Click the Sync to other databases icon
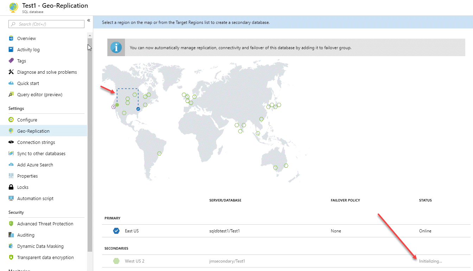 (x=11, y=153)
